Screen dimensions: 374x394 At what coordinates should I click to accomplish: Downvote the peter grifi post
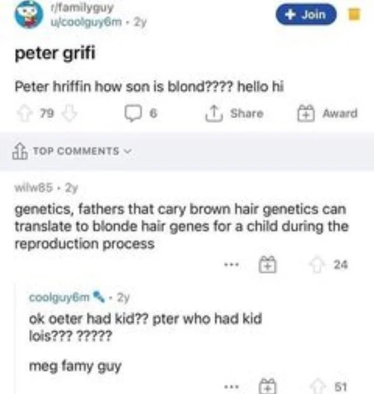click(70, 113)
